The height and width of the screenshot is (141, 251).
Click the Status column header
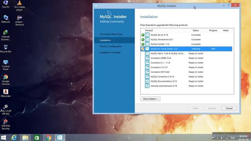pyautogui.click(x=196, y=31)
